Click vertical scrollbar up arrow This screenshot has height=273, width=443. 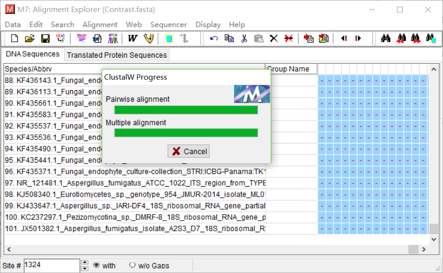point(434,69)
